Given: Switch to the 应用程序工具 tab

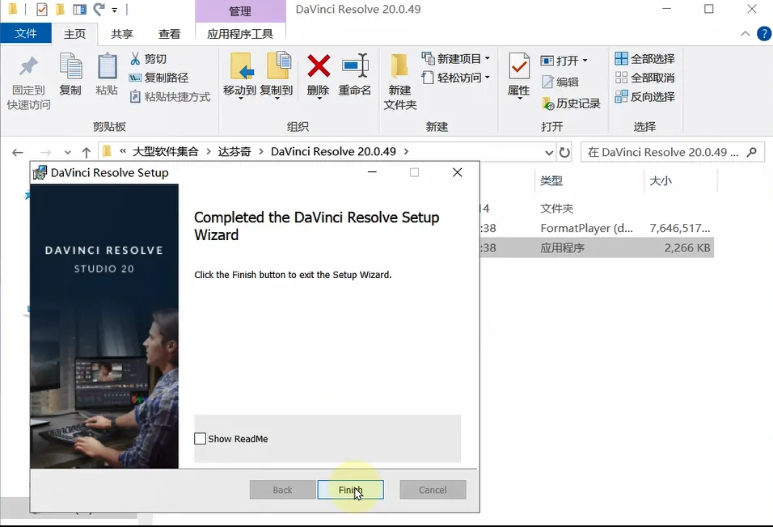Looking at the screenshot, I should point(240,34).
